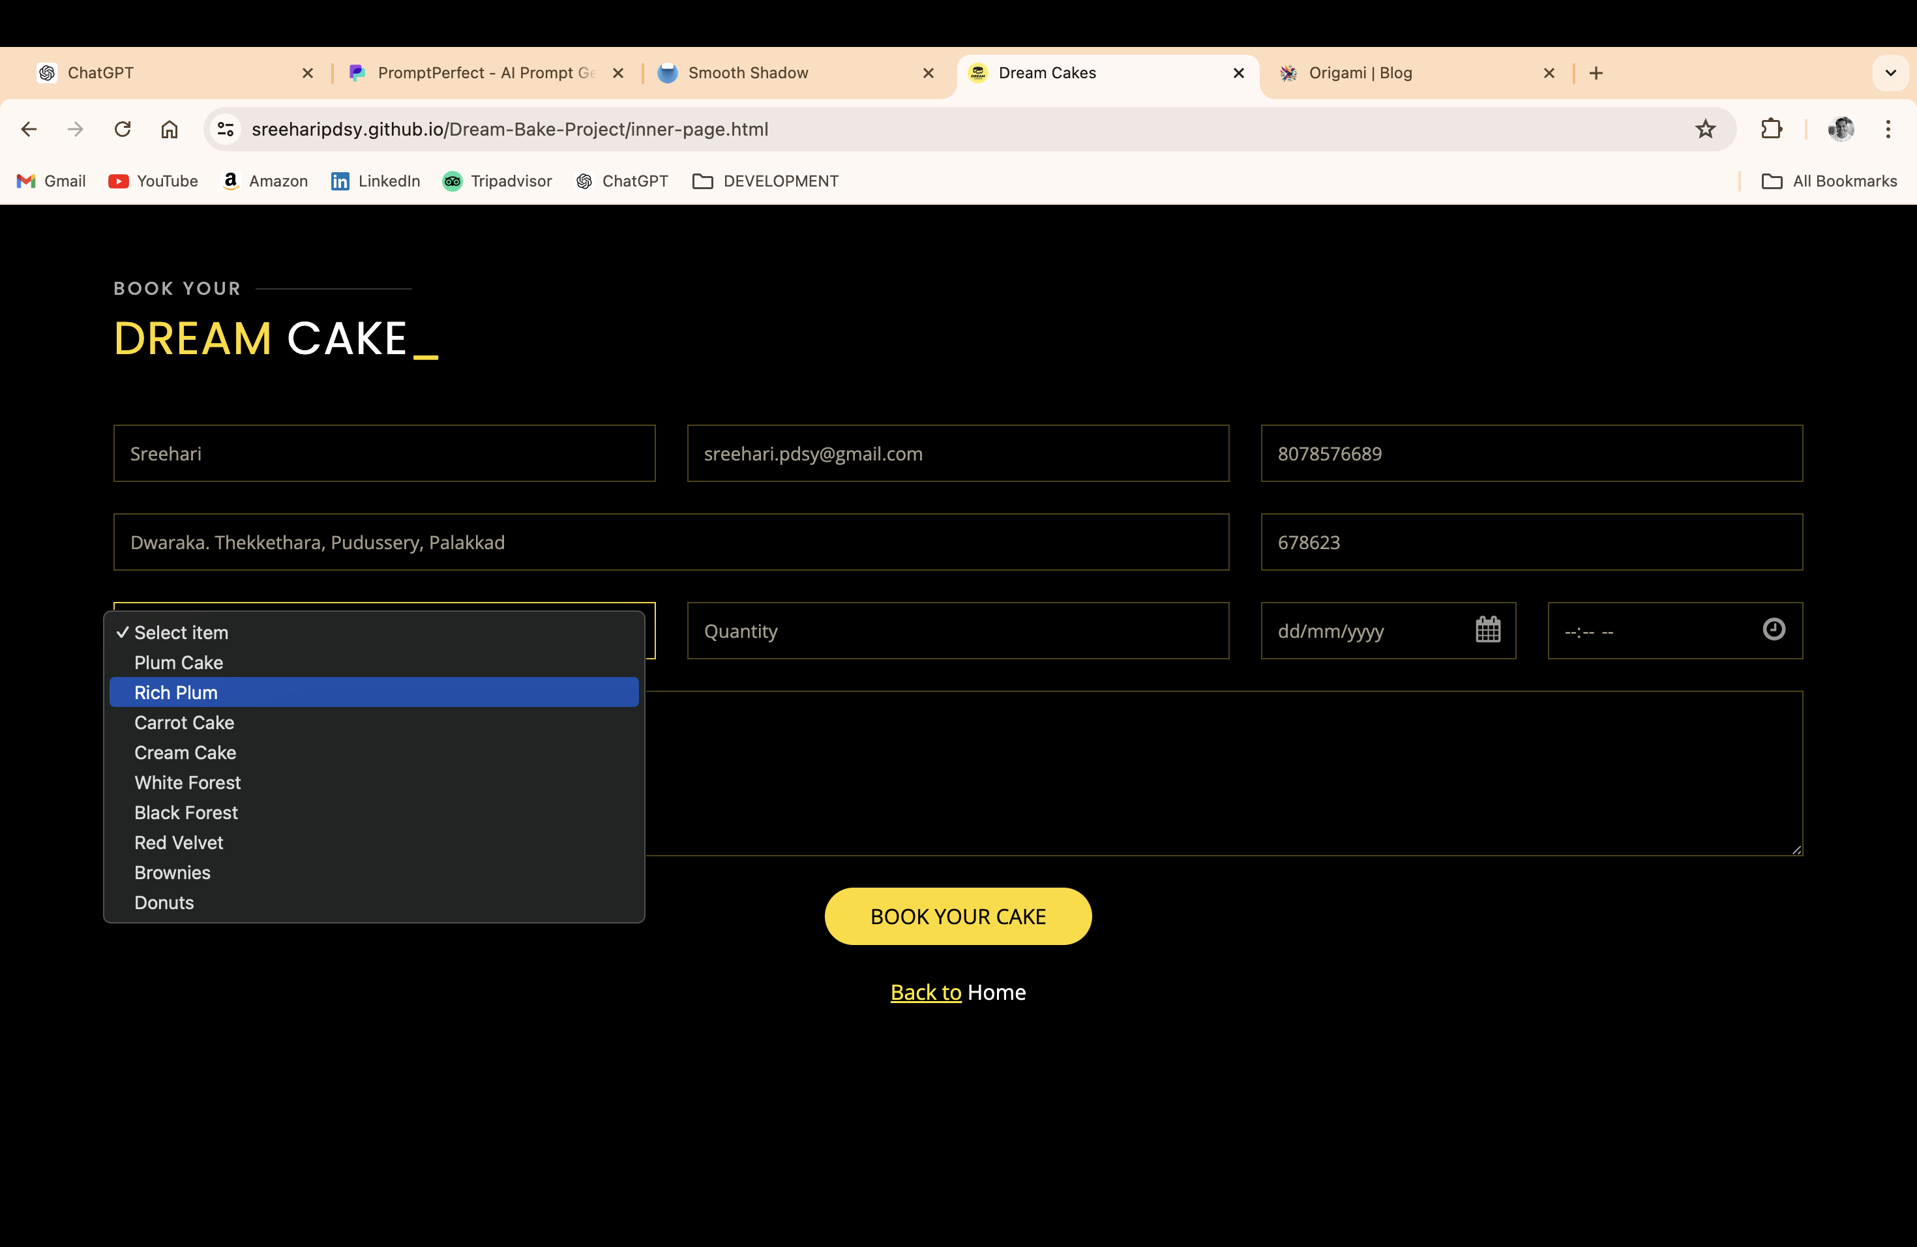Select Rich Plum from the dropdown

374,693
